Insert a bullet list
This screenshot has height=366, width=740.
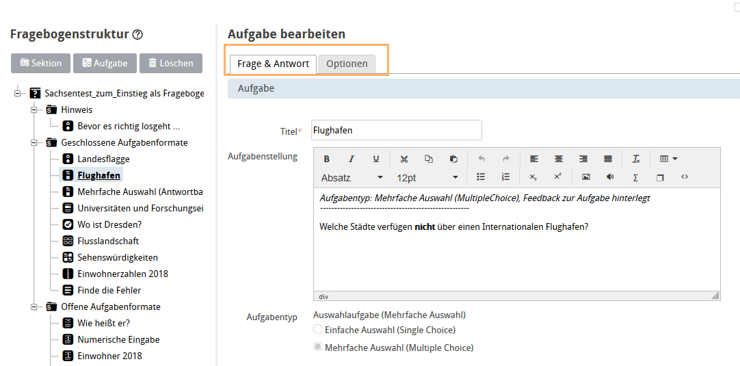[481, 177]
